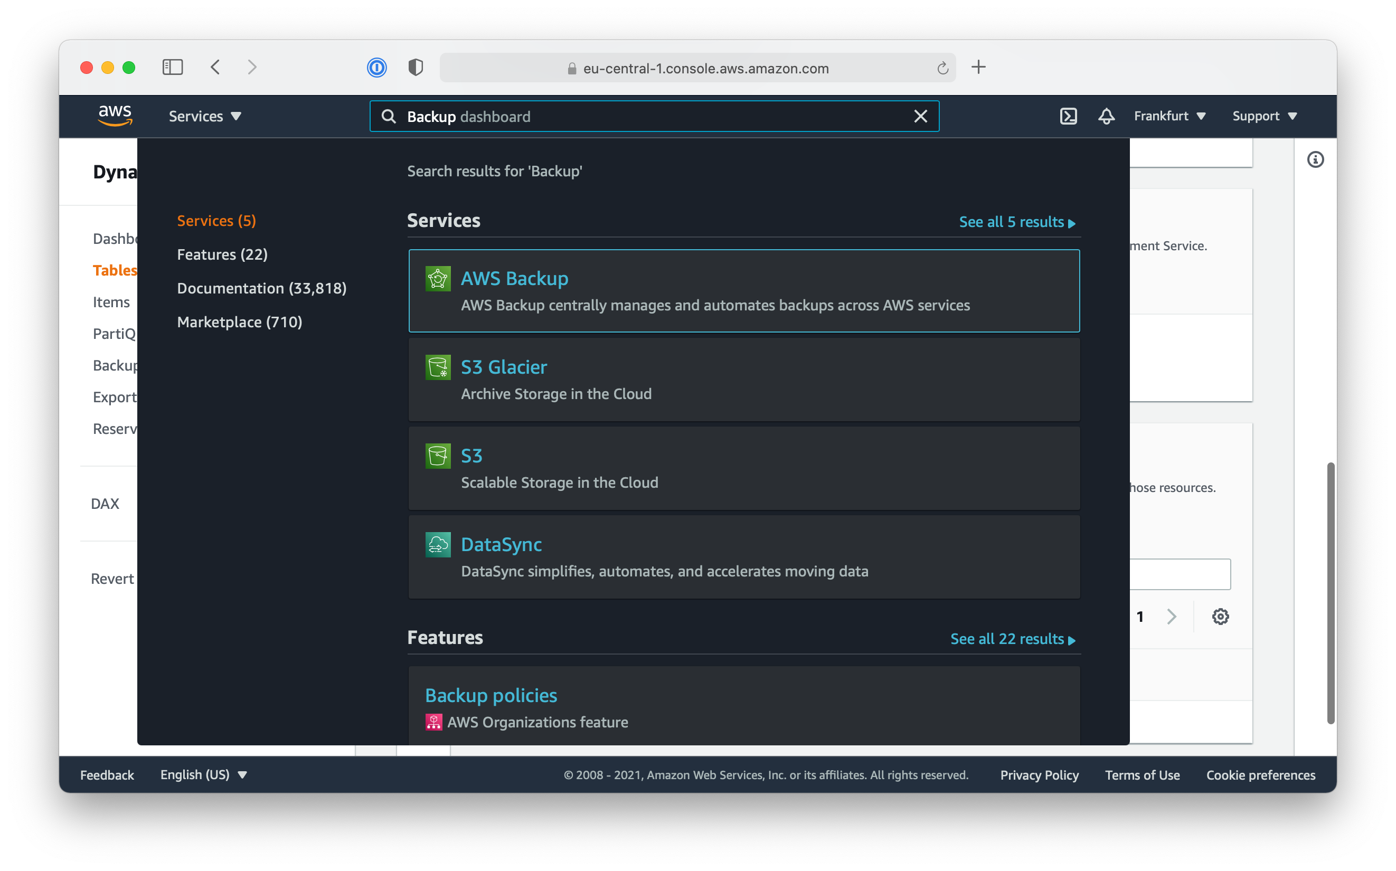Open the AWS Backup service result

pos(744,291)
